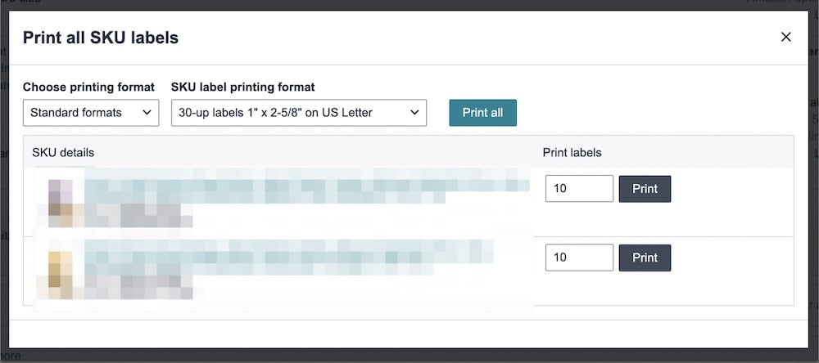The height and width of the screenshot is (363, 819).
Task: Print labels for the second SKU
Action: point(645,258)
